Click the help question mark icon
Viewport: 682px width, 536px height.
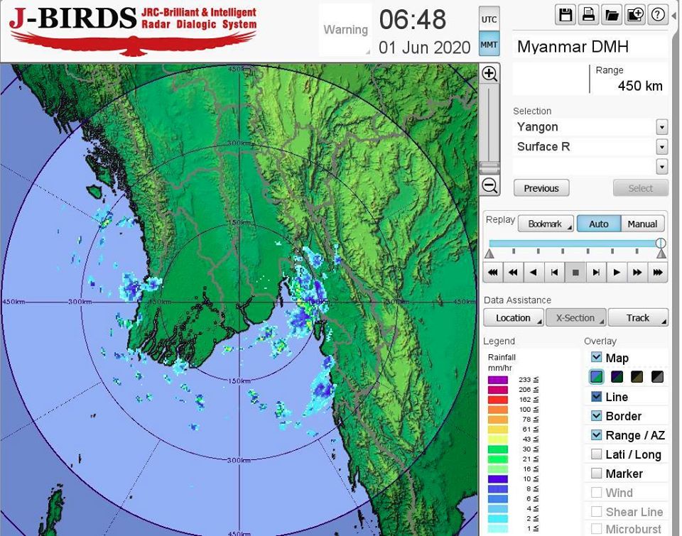click(x=657, y=15)
